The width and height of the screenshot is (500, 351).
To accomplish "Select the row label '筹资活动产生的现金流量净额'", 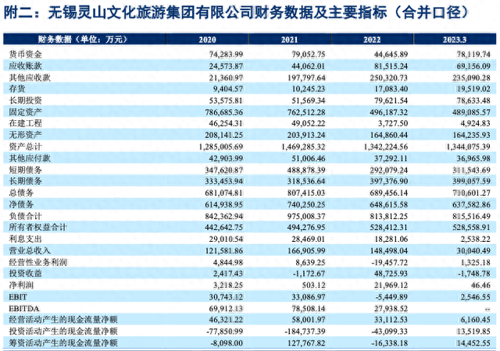I will pyautogui.click(x=63, y=343).
